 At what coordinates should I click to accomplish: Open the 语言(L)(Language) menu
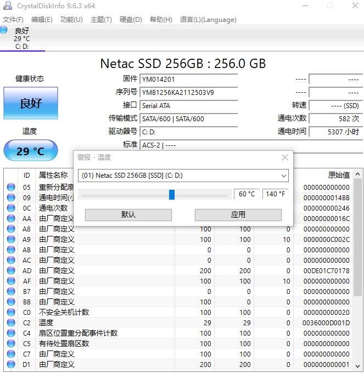pos(208,20)
